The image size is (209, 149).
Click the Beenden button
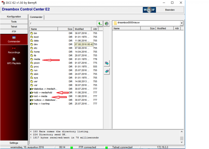(x=170, y=10)
